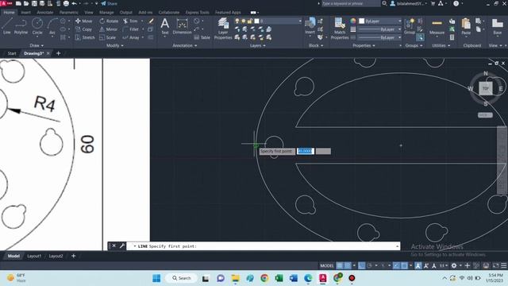
Task: Click the Insert block tool
Action: click(310, 26)
